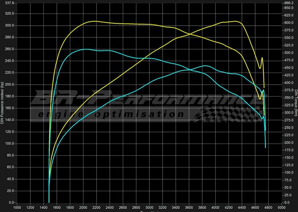Click the 337.9 maximum on the hp axis
The image size is (298, 212).
[x=9, y=2]
